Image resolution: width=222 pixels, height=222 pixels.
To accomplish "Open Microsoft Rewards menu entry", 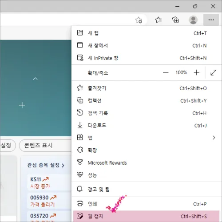I will pos(147,163).
